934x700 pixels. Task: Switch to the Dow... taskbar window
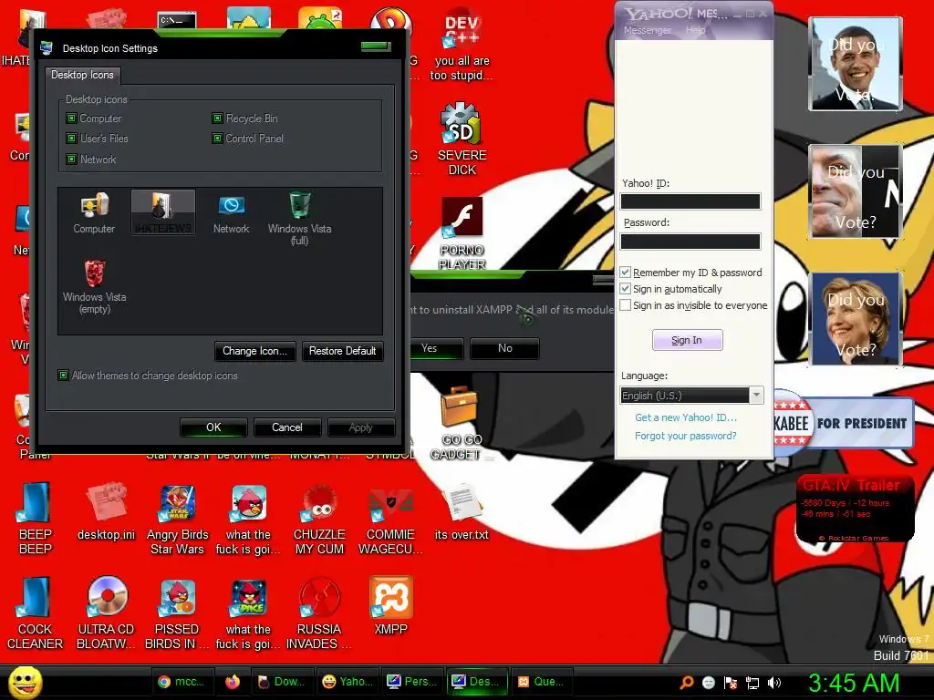(283, 682)
